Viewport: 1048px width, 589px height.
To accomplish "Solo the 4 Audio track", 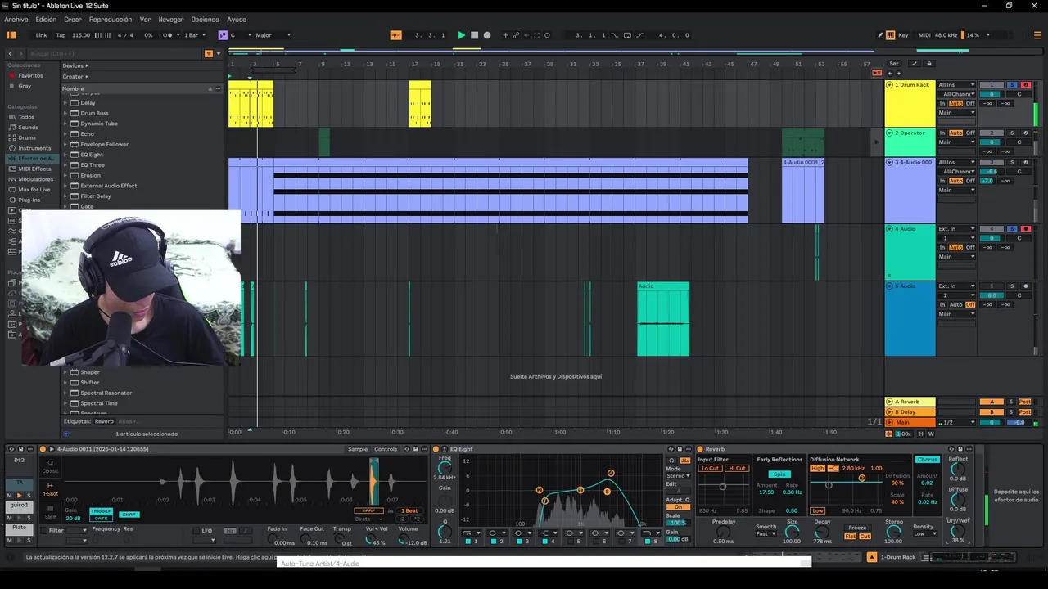I will (1012, 228).
